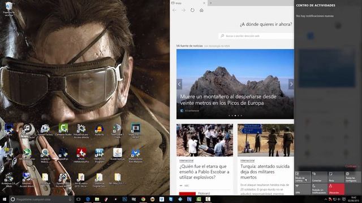Open Photoshop from the taskbar

124,199
